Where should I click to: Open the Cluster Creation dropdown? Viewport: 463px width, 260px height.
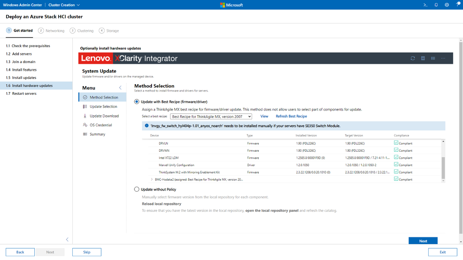[64, 5]
